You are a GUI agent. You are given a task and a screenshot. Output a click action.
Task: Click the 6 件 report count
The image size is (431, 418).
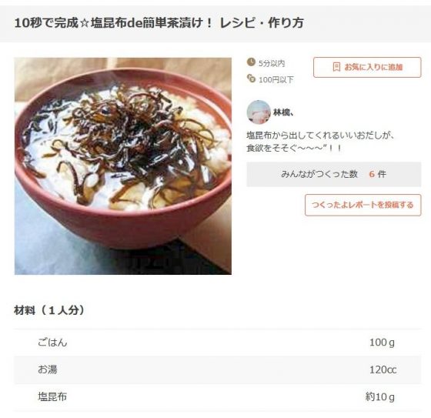click(x=378, y=174)
